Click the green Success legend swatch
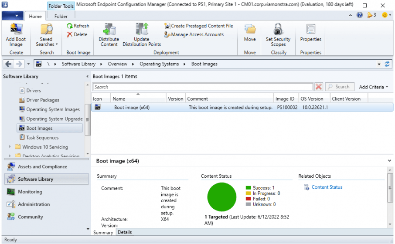The width and height of the screenshot is (395, 244). tap(248, 188)
